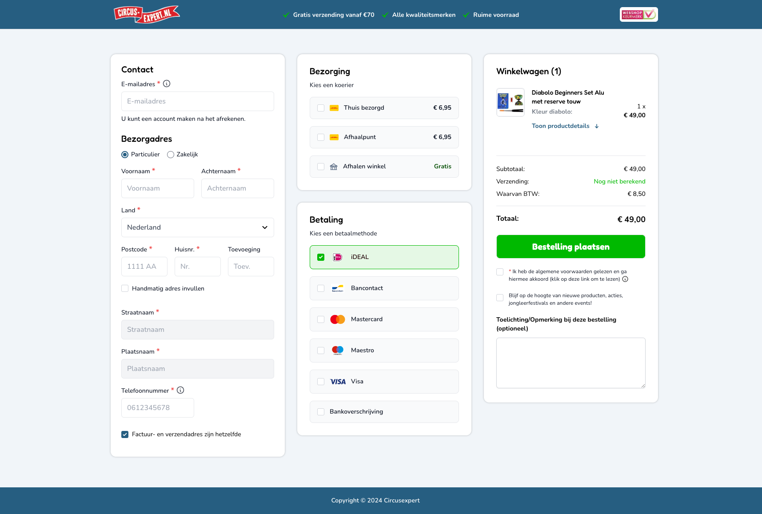
Task: Click the info icon beside Telefoonnummer
Action: click(180, 390)
